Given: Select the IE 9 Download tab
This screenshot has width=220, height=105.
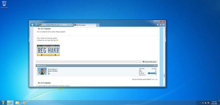Looking at the screenshot, I should coord(85,25).
